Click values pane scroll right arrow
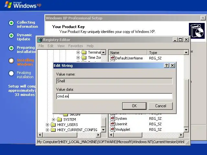This screenshot has width=207, height=155. pos(181,135)
